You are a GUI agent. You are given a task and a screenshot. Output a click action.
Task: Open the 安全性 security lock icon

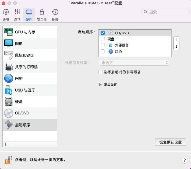coord(42,12)
